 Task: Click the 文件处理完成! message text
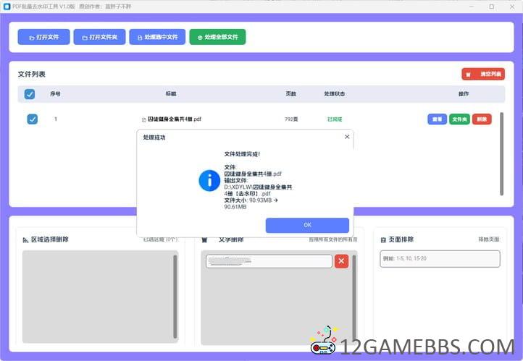point(242,154)
